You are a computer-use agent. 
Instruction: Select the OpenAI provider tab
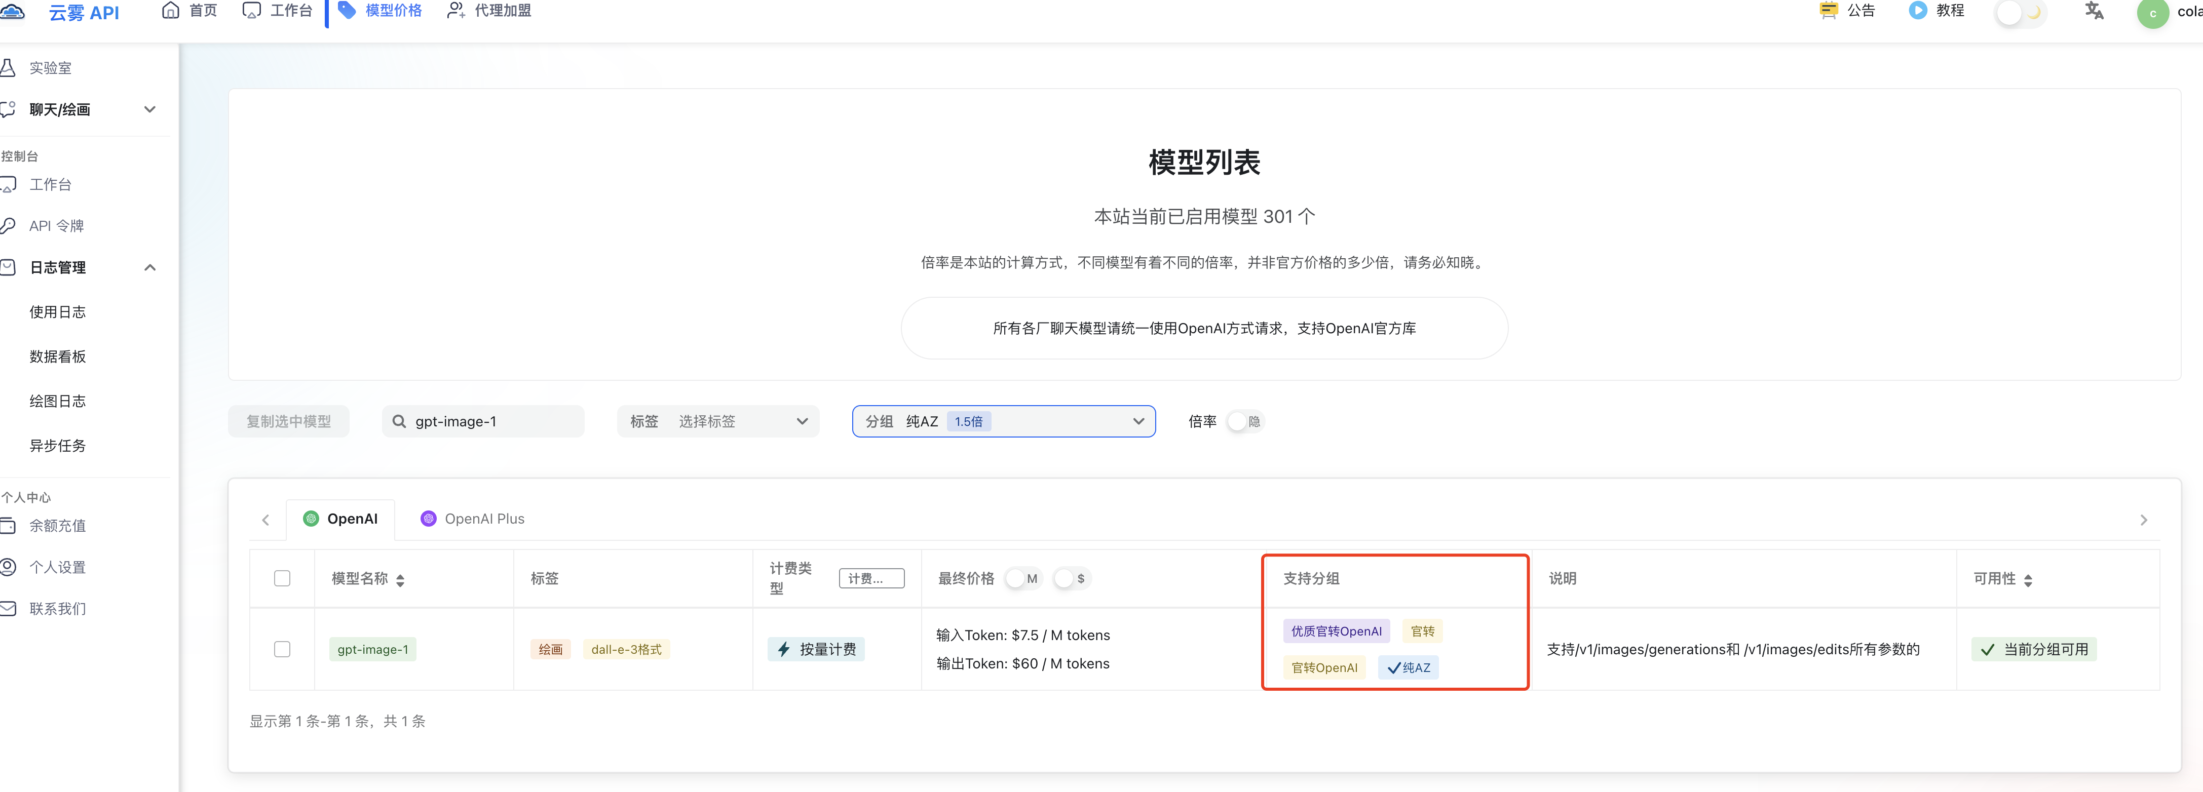coord(340,519)
